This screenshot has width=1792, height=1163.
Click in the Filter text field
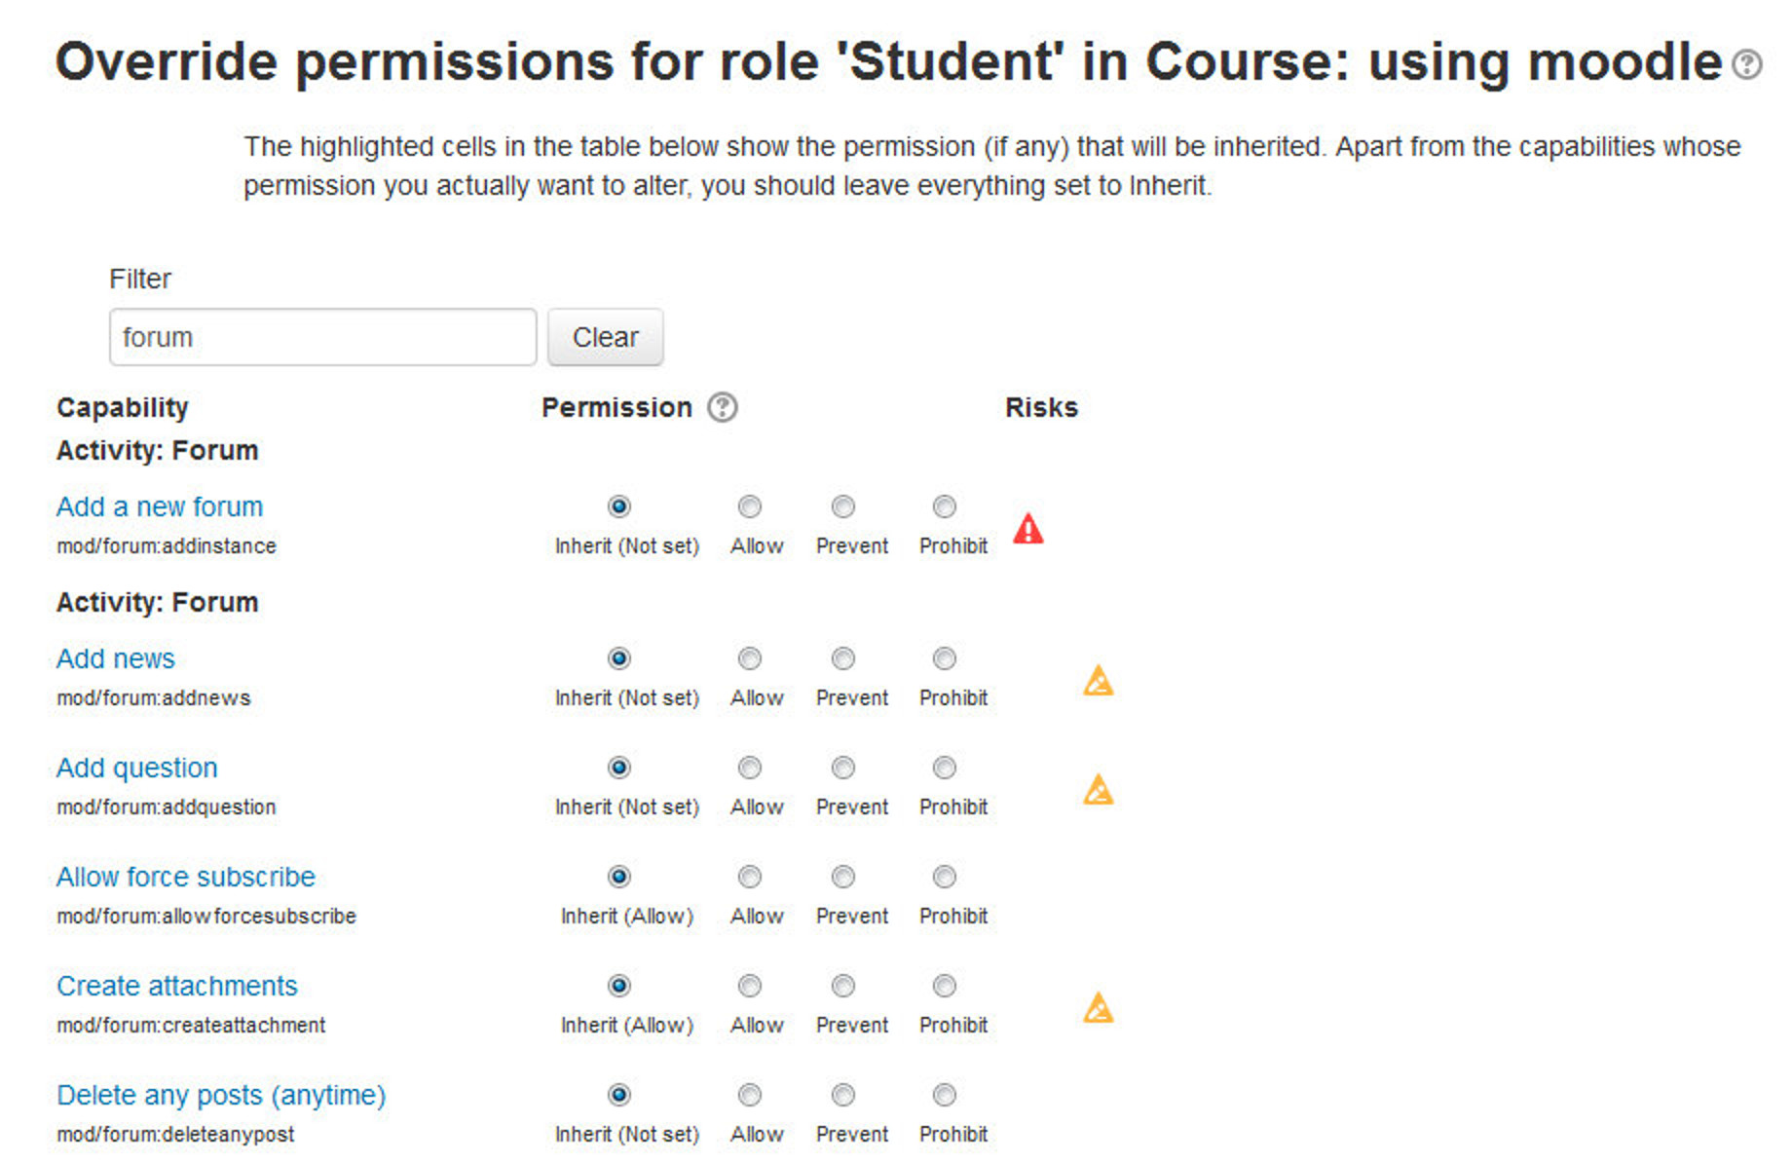[322, 337]
